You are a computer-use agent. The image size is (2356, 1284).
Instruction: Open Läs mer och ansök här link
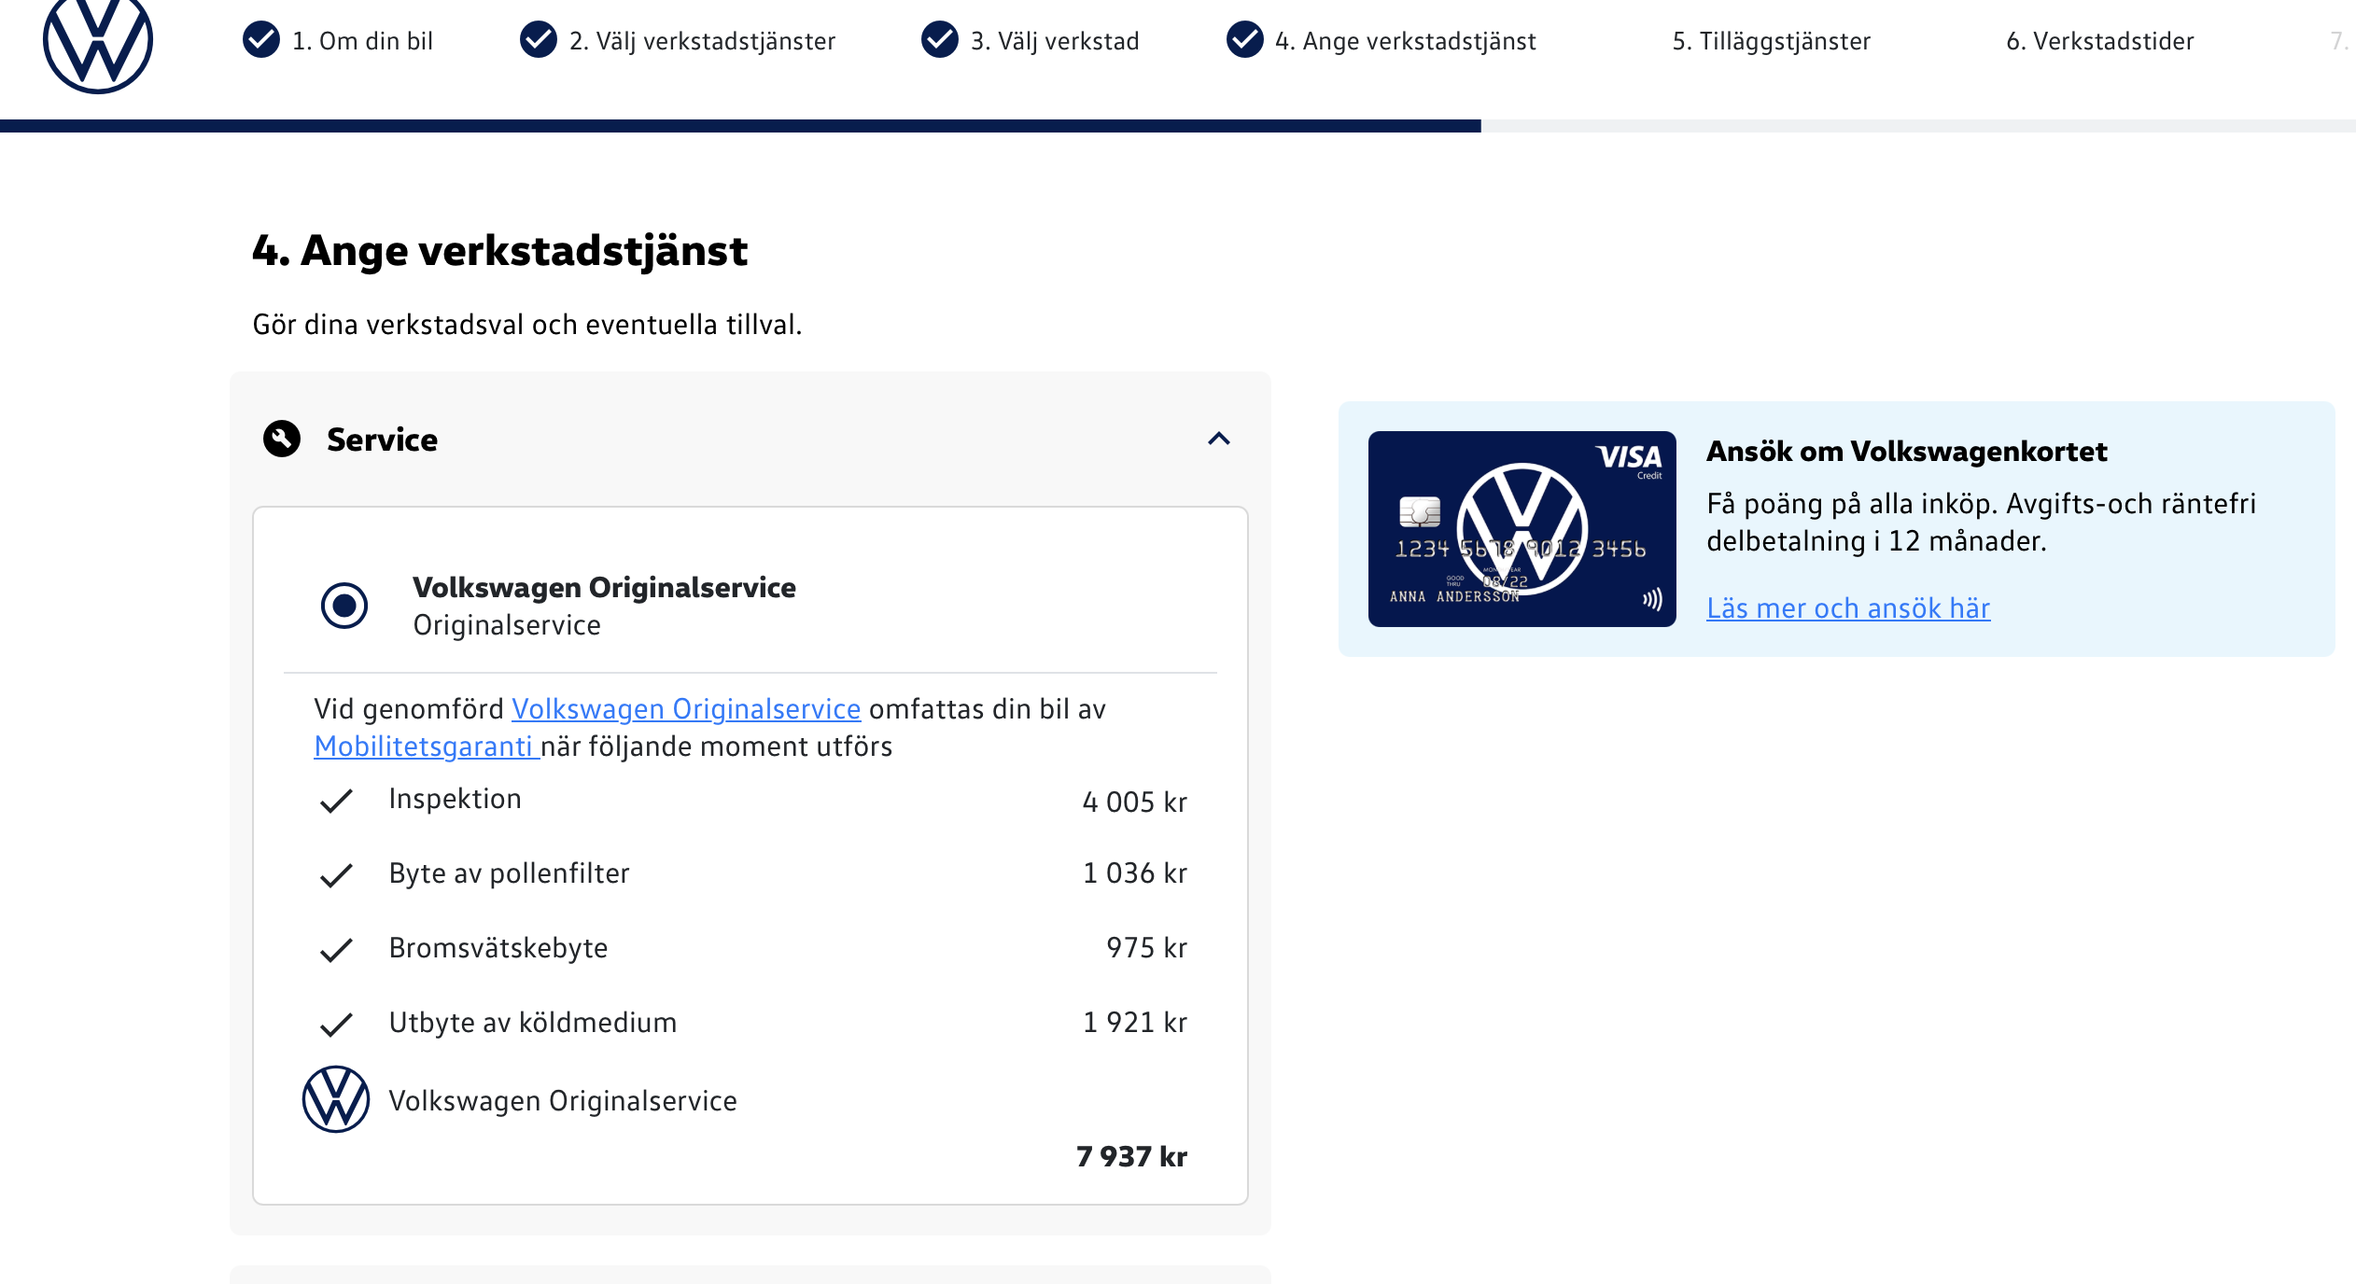click(x=1848, y=608)
